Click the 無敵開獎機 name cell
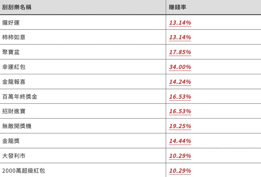The width and height of the screenshot is (261, 177). coord(17,126)
